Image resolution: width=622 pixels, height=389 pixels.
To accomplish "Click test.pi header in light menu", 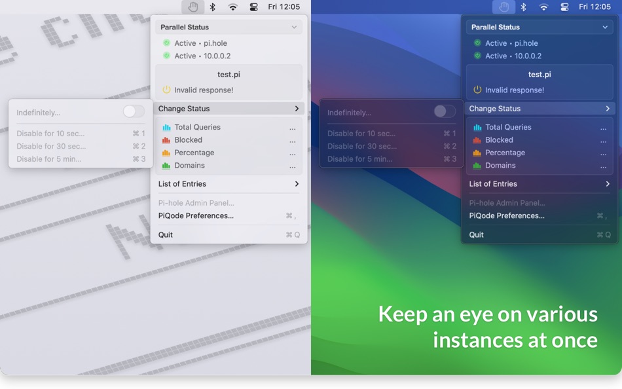I will point(229,74).
